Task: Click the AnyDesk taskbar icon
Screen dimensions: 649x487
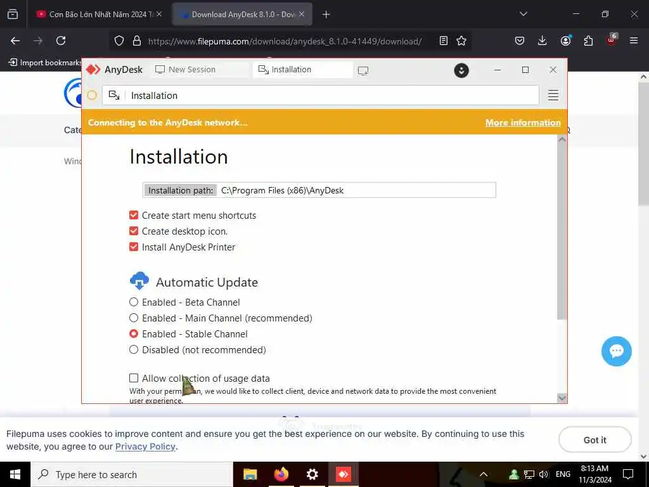Action: (343, 474)
